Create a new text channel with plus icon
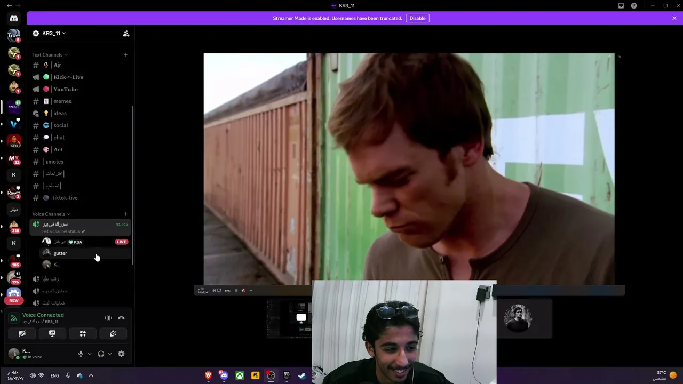Viewport: 683px width, 384px height. click(x=125, y=54)
